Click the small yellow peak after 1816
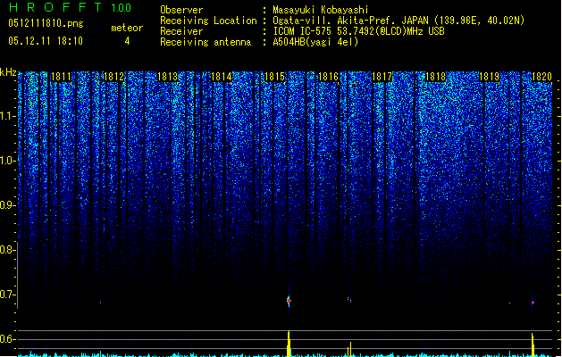Image resolution: width=562 pixels, height=357 pixels. coord(350,349)
